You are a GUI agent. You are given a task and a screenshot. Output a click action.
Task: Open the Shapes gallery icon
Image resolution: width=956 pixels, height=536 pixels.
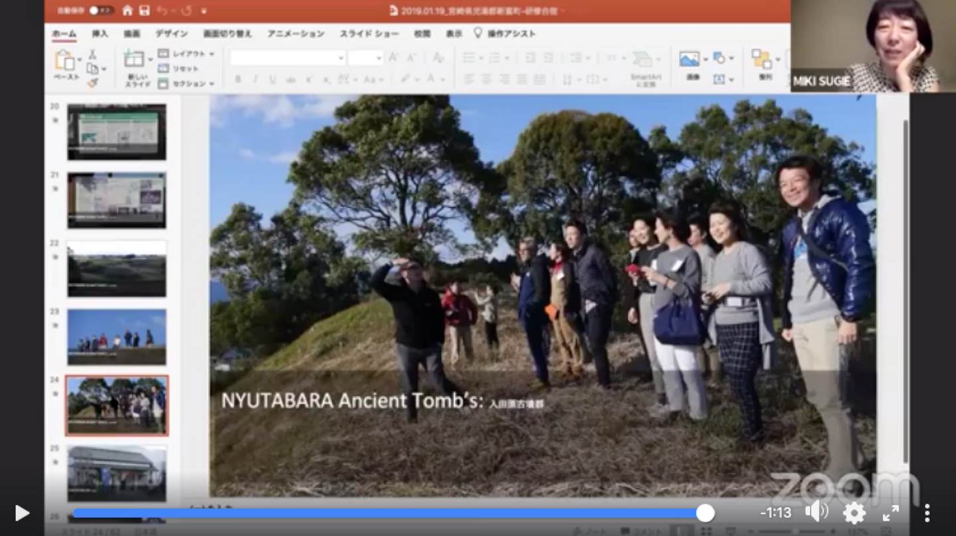719,58
